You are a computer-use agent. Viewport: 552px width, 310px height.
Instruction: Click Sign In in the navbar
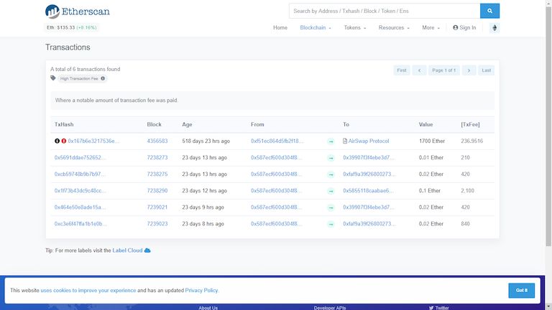click(x=464, y=27)
